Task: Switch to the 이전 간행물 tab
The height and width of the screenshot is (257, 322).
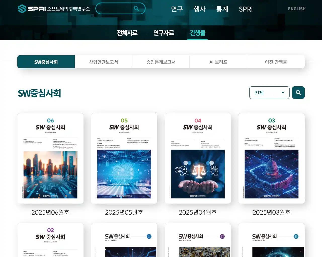Action: coord(276,62)
